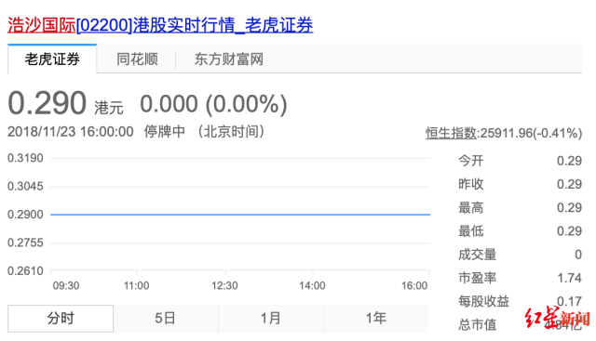The height and width of the screenshot is (341, 596).
Task: Click the 成交量 volume row
Action: click(520, 255)
